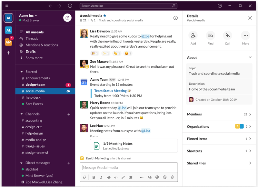
Task: Go back with the left arrow
Action: tap(50, 6)
